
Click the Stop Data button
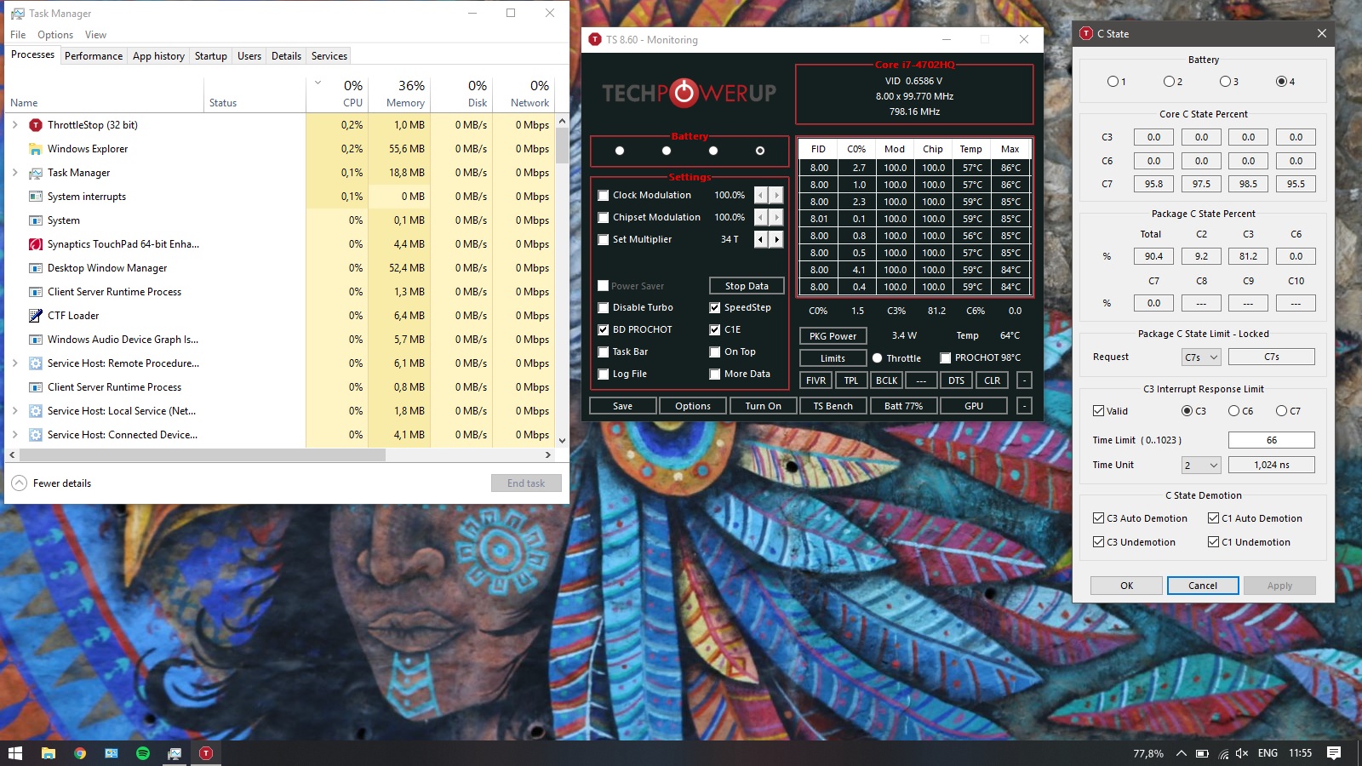[x=747, y=286]
